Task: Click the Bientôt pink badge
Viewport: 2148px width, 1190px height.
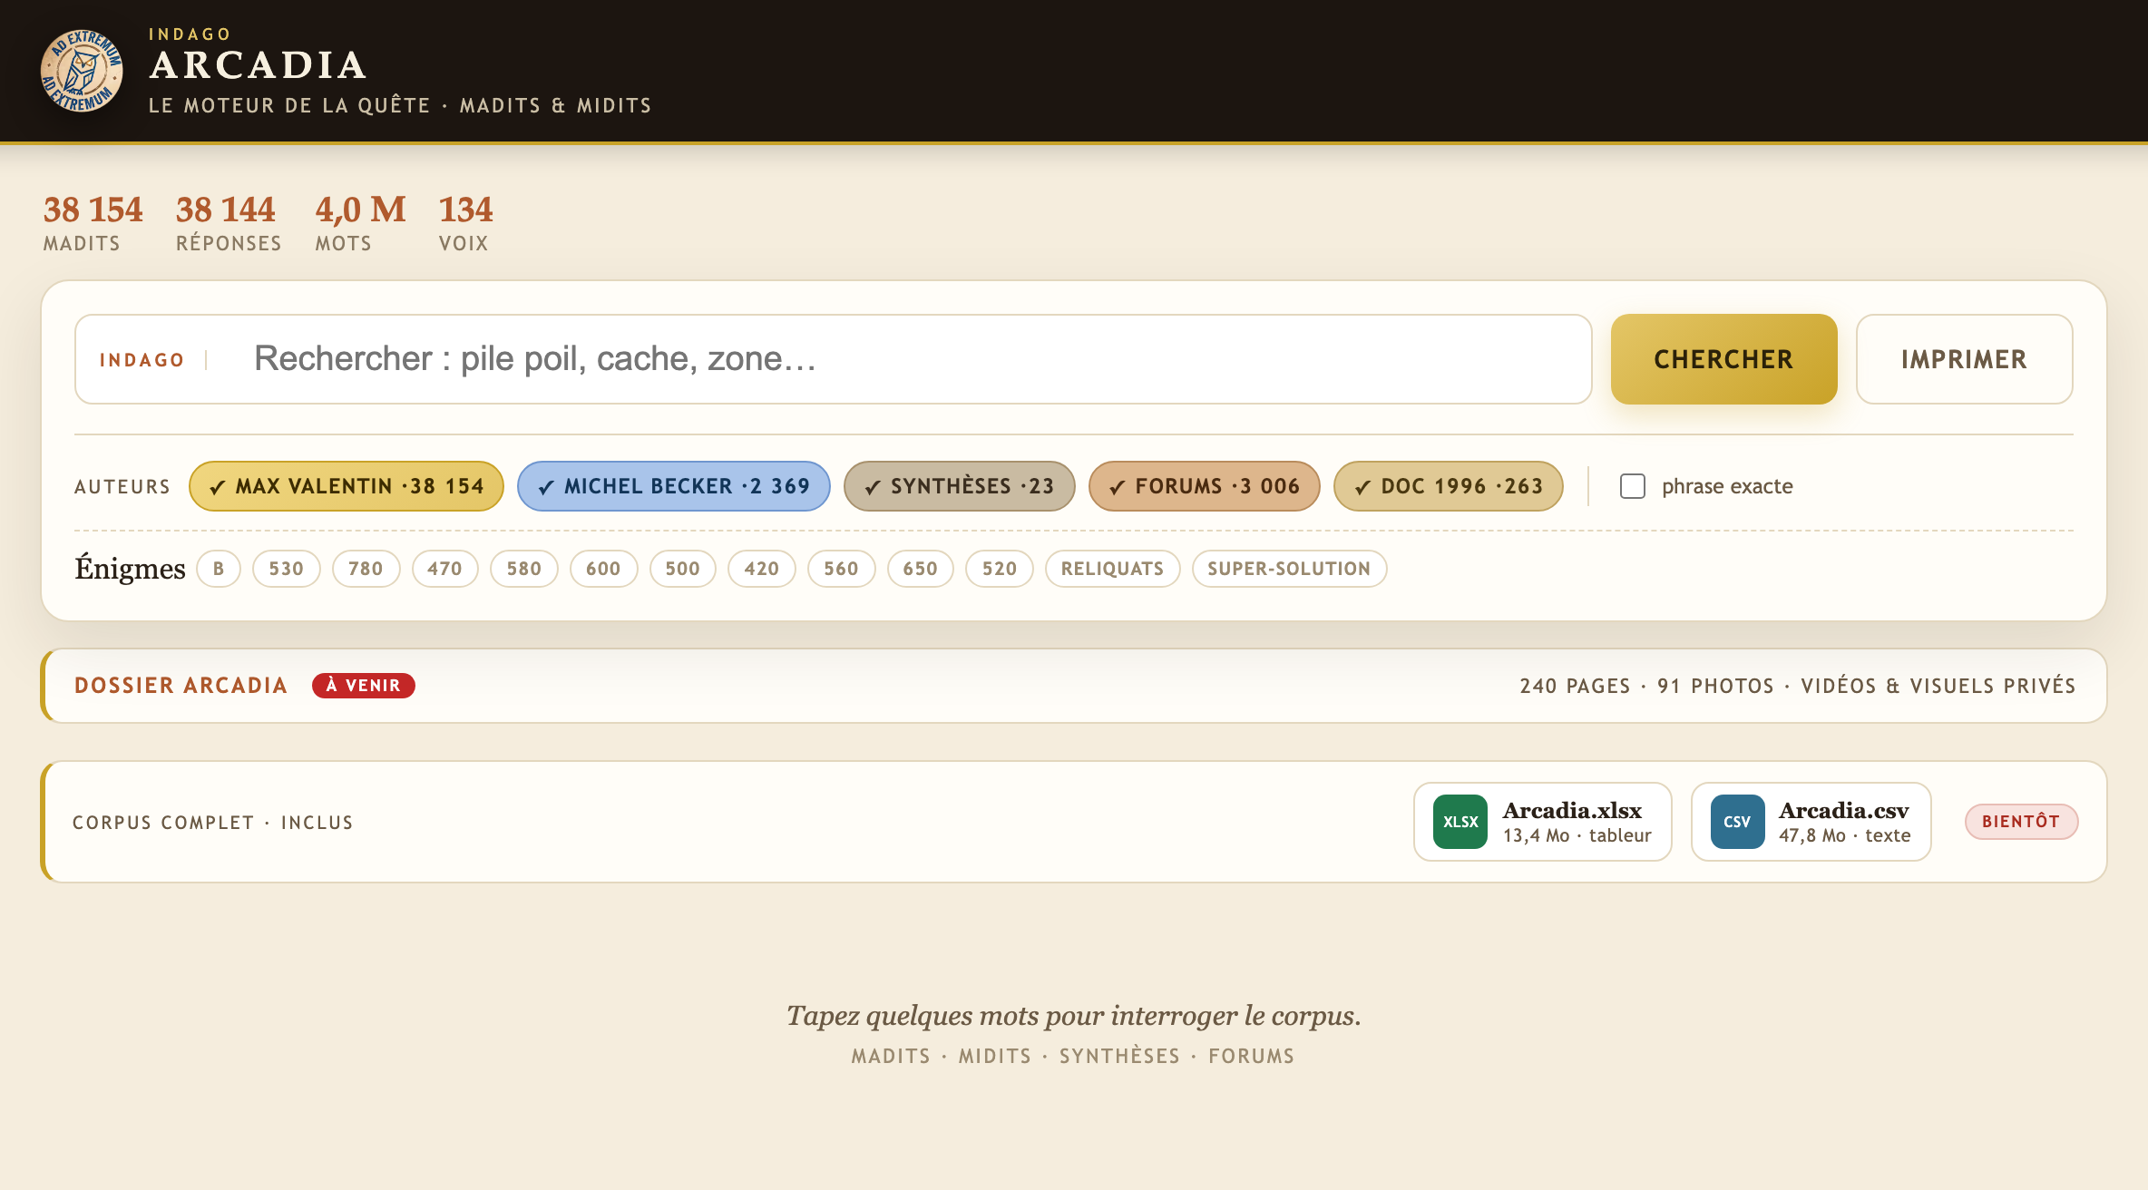Action: (x=2022, y=822)
